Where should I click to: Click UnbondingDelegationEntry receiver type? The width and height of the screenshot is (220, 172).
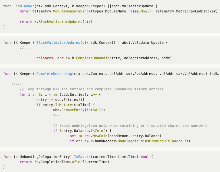coord(45,157)
